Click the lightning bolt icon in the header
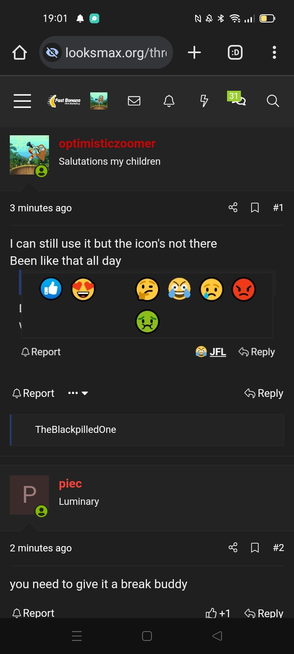This screenshot has width=294, height=654. [204, 101]
